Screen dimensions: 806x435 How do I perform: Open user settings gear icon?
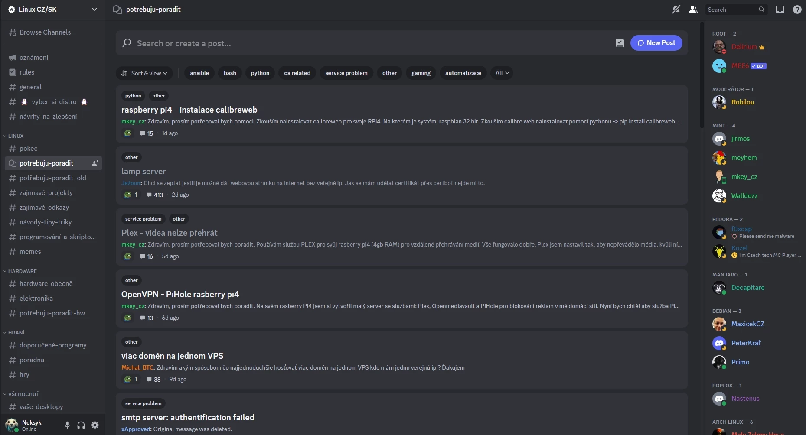click(95, 425)
